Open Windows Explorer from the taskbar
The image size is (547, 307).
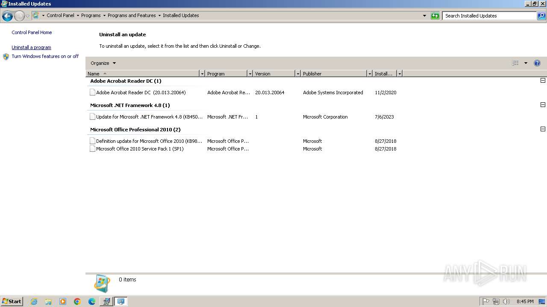click(48, 301)
